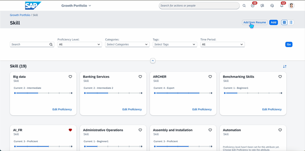Favorite the Banking Services skill
Viewport: 305px width, 151px height.
pyautogui.click(x=140, y=77)
